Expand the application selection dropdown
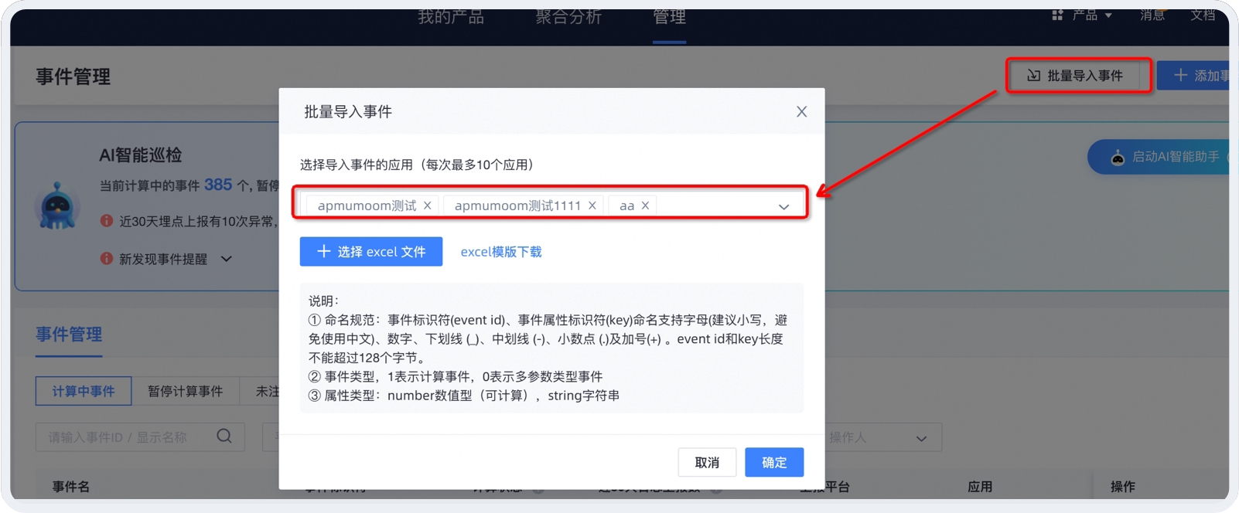Image resolution: width=1239 pixels, height=513 pixels. (x=783, y=206)
